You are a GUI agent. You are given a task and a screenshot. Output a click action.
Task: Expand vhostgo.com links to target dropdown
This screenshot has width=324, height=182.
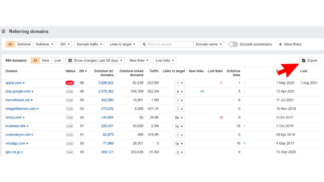coord(179,144)
